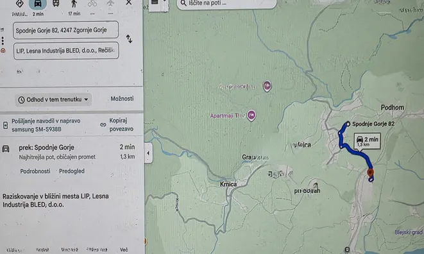Click the Spodnje Gorje 82 origin point
This screenshot has height=254, width=424.
(x=348, y=124)
